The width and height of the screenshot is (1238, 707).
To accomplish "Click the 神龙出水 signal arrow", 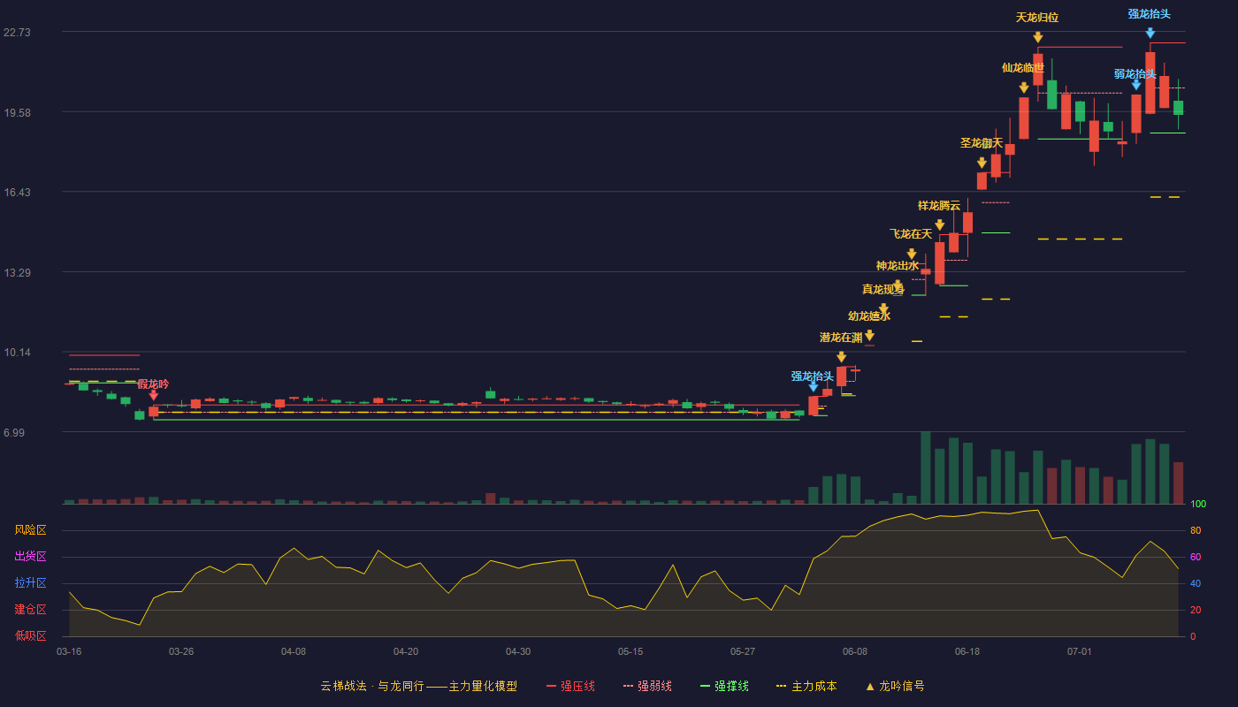I will point(897,285).
